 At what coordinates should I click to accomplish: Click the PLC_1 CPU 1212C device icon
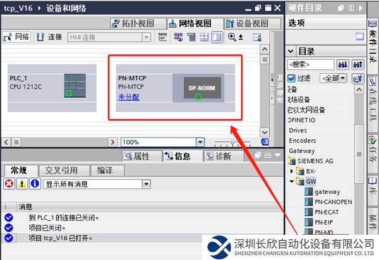75,85
